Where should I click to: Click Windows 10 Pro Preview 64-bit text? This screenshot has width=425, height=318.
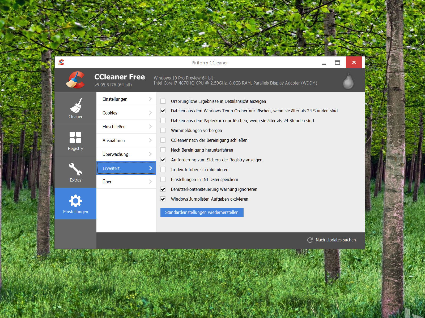[183, 78]
